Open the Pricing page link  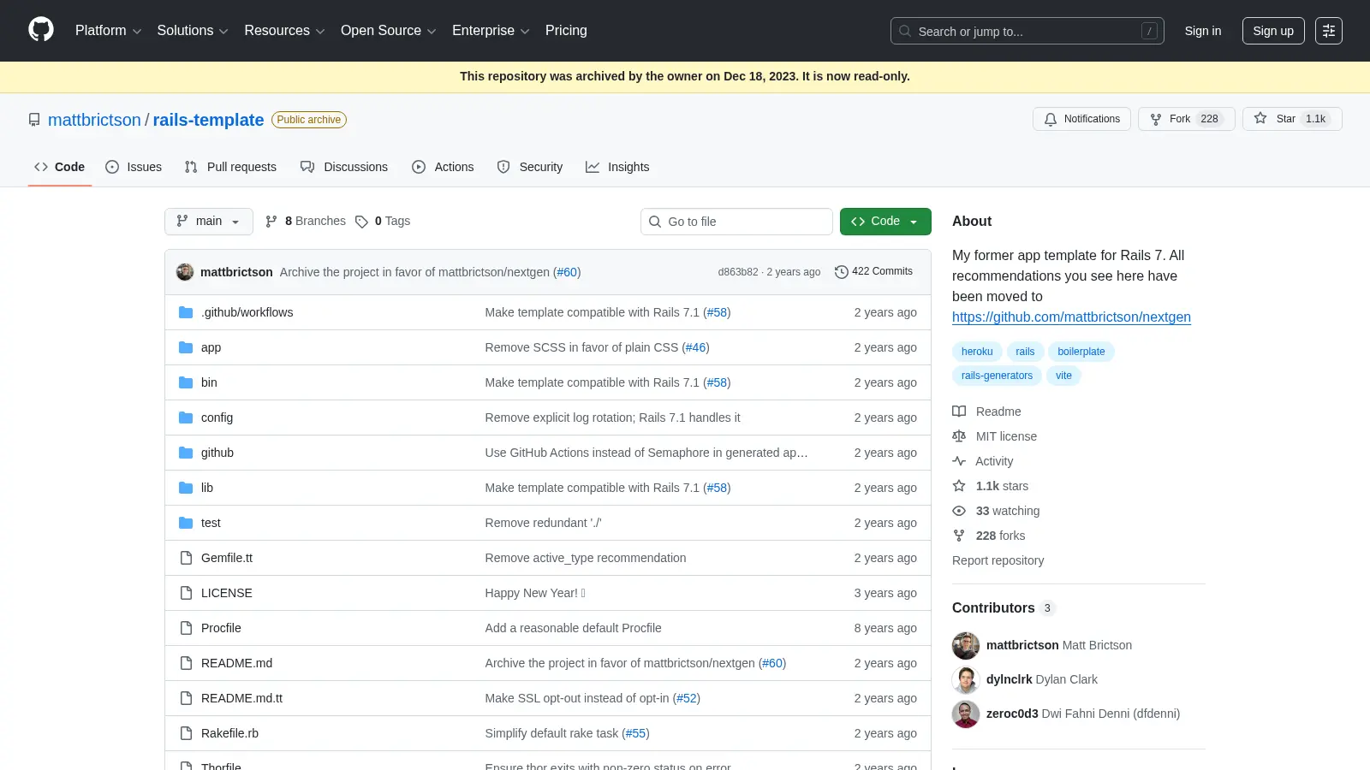pos(566,31)
